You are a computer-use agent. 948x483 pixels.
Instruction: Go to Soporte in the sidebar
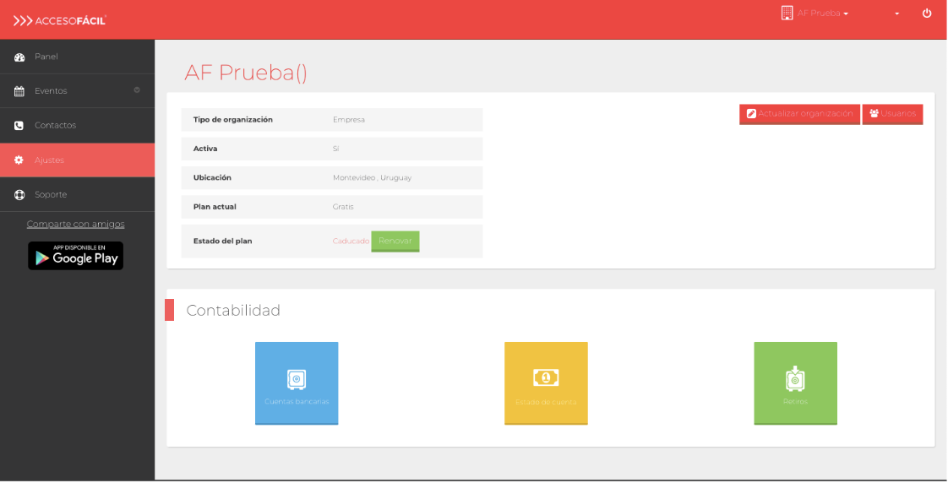[51, 195]
